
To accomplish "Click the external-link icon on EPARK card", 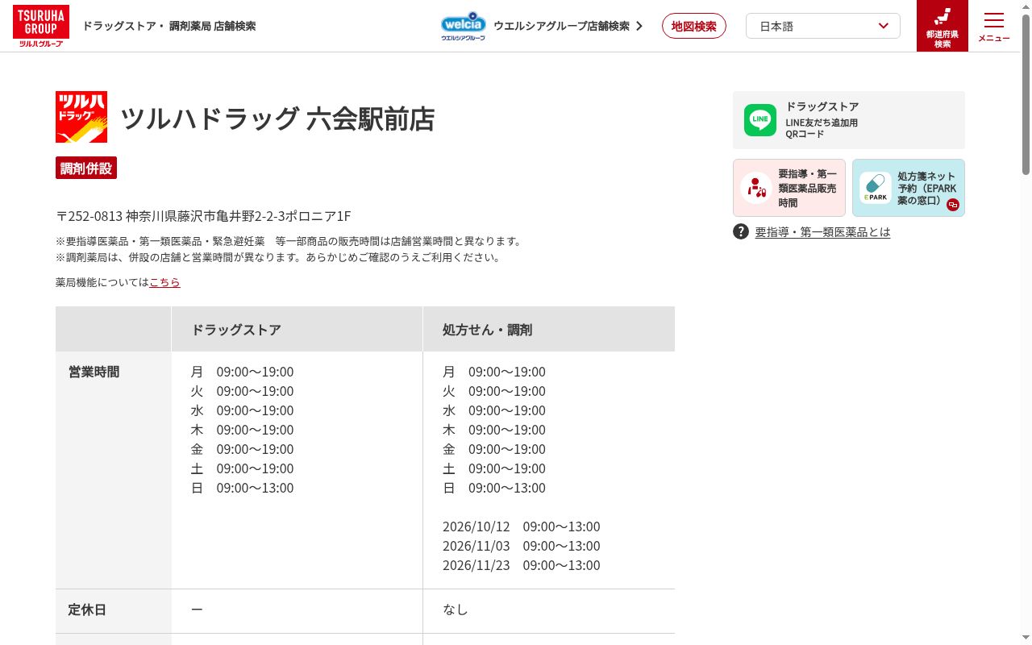I will pos(953,205).
